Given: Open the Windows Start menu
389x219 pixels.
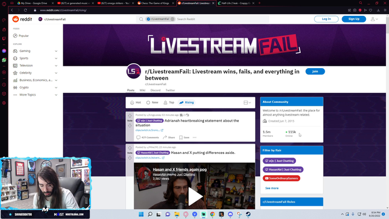Looking at the screenshot, I should pyautogui.click(x=141, y=214).
